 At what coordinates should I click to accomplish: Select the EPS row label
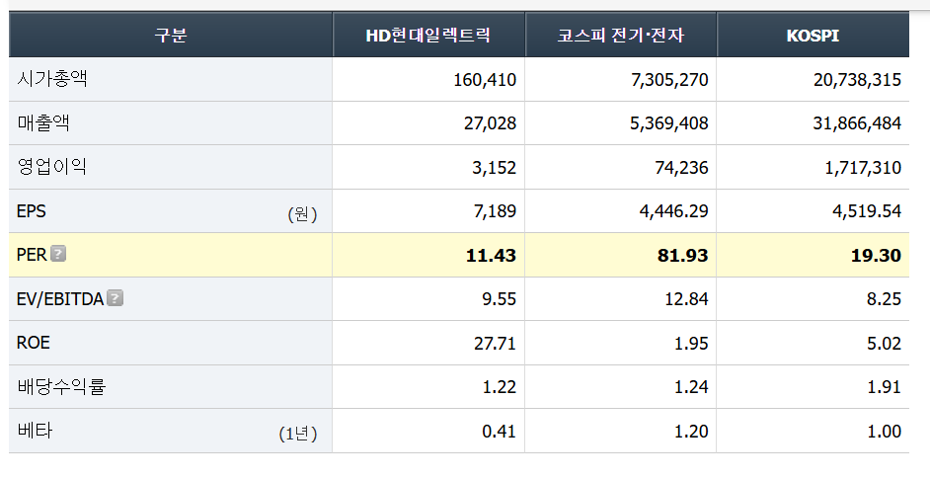(x=32, y=210)
